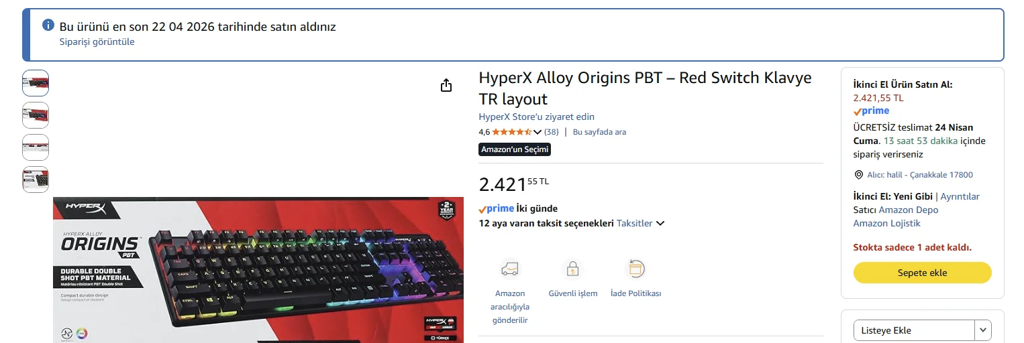Select the second product thumbnail
The image size is (1024, 343).
click(36, 115)
